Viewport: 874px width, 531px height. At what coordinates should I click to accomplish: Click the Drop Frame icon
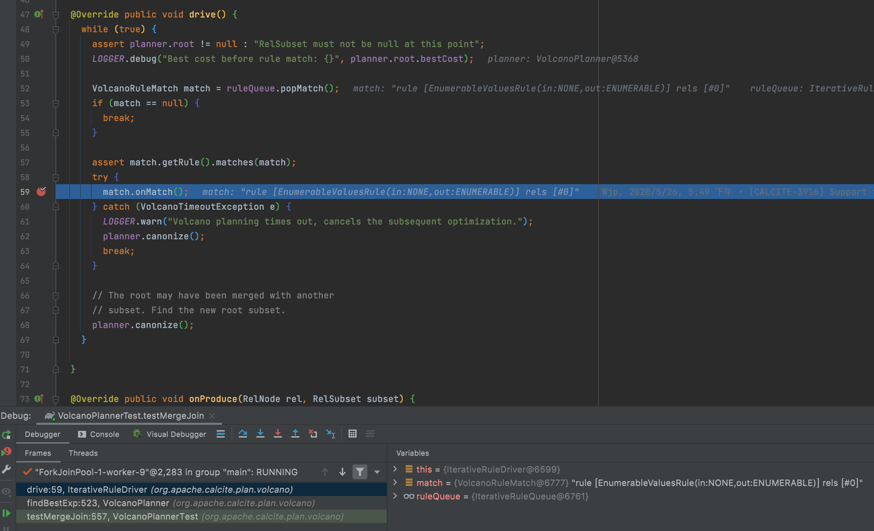point(313,434)
